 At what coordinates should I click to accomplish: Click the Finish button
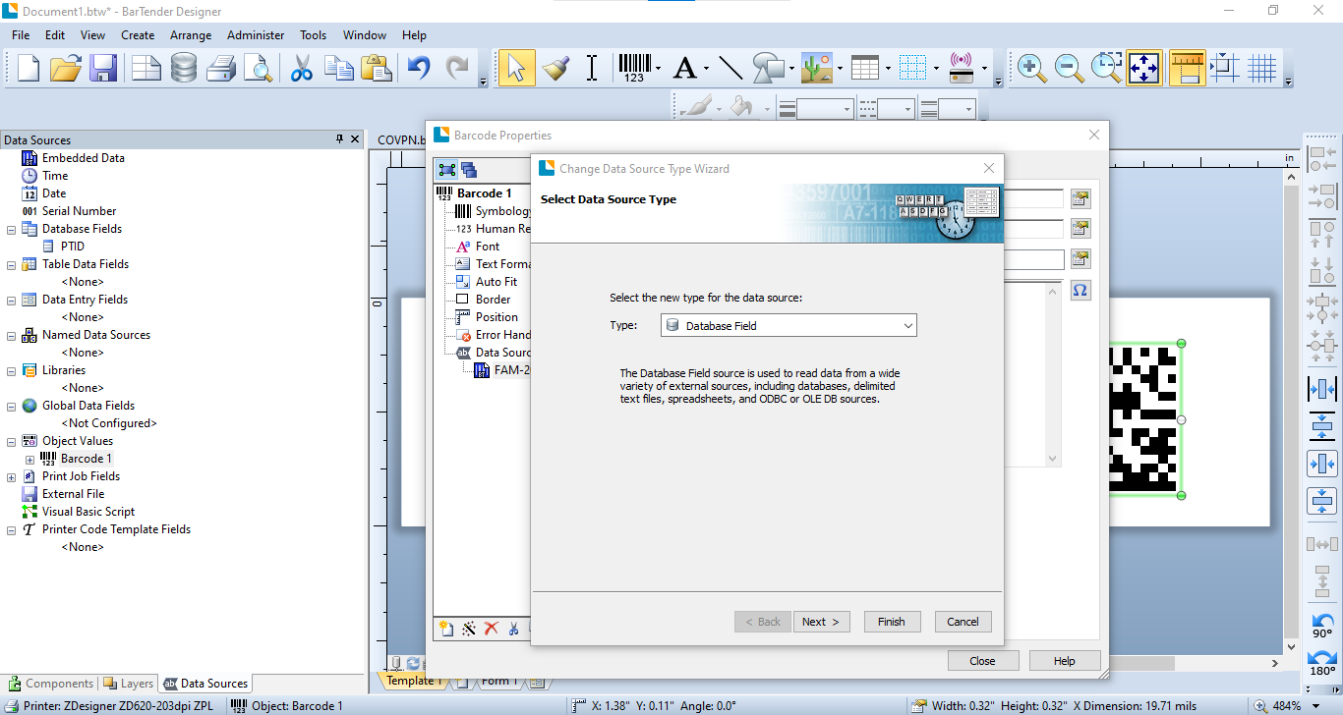(892, 622)
